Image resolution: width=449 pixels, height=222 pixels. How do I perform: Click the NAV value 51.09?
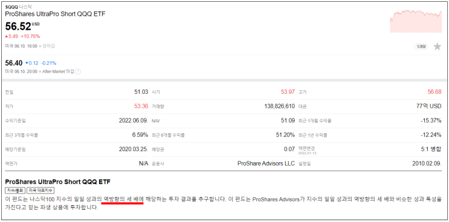288,120
